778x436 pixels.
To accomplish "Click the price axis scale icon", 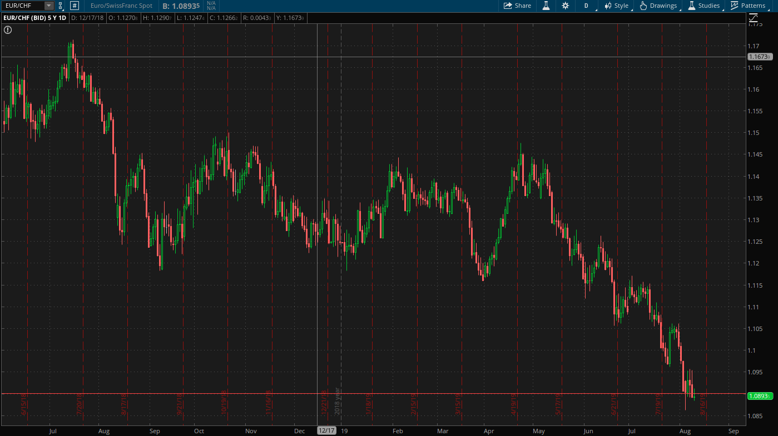I will point(754,18).
